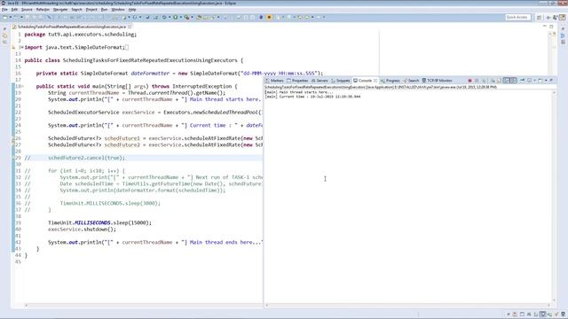Open the Run menu

tap(104, 10)
